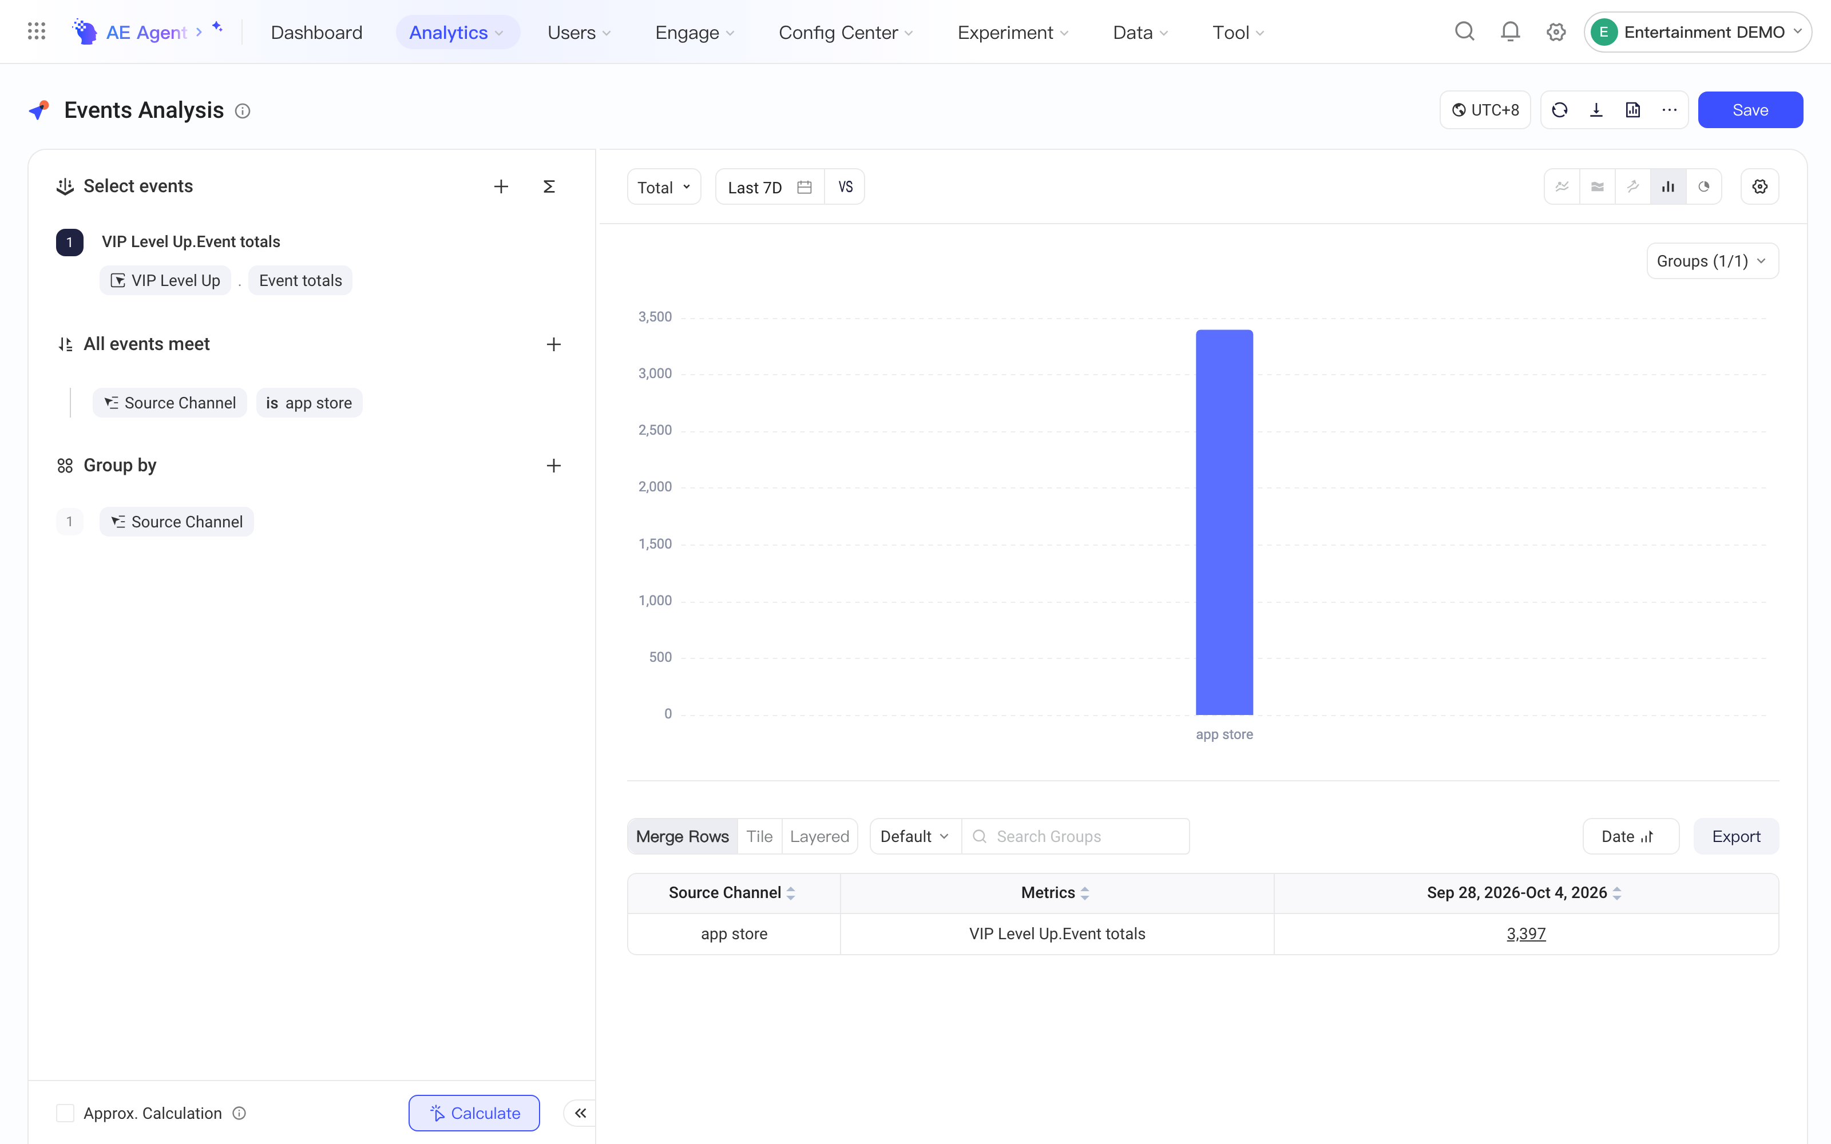Open the Dashboard menu item
This screenshot has width=1831, height=1144.
pyautogui.click(x=316, y=33)
